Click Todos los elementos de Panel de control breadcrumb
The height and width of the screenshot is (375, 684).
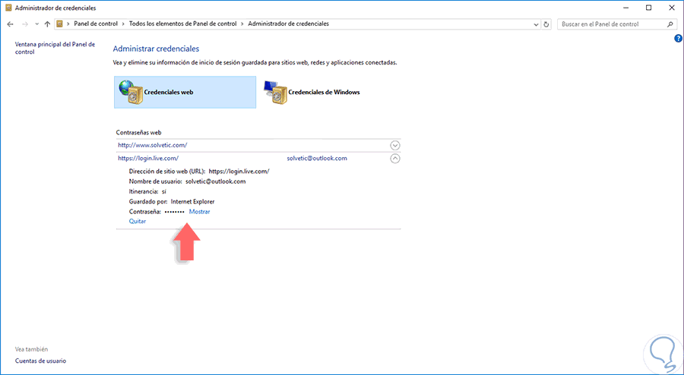pyautogui.click(x=182, y=24)
